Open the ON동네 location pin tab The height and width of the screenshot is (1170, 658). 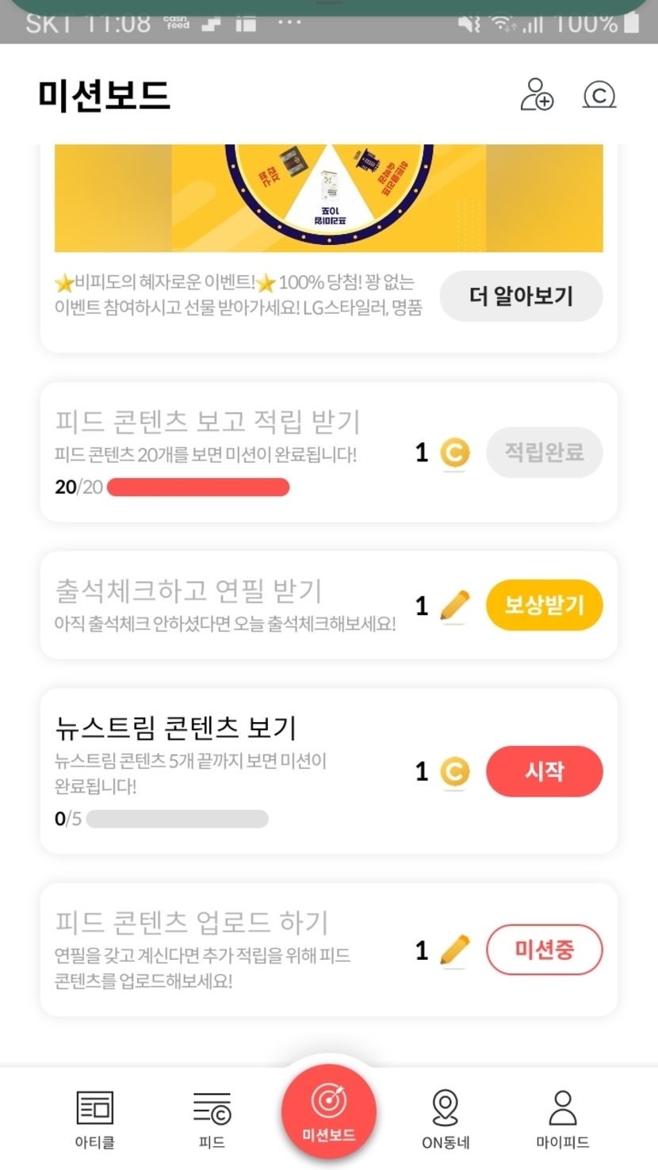click(446, 1108)
